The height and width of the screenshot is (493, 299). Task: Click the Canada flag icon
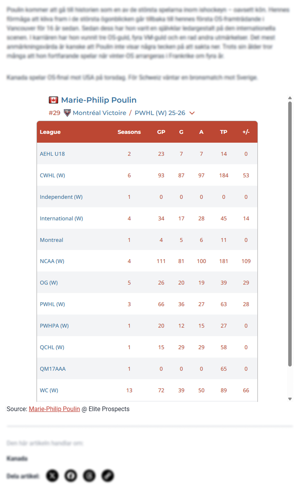tap(53, 100)
